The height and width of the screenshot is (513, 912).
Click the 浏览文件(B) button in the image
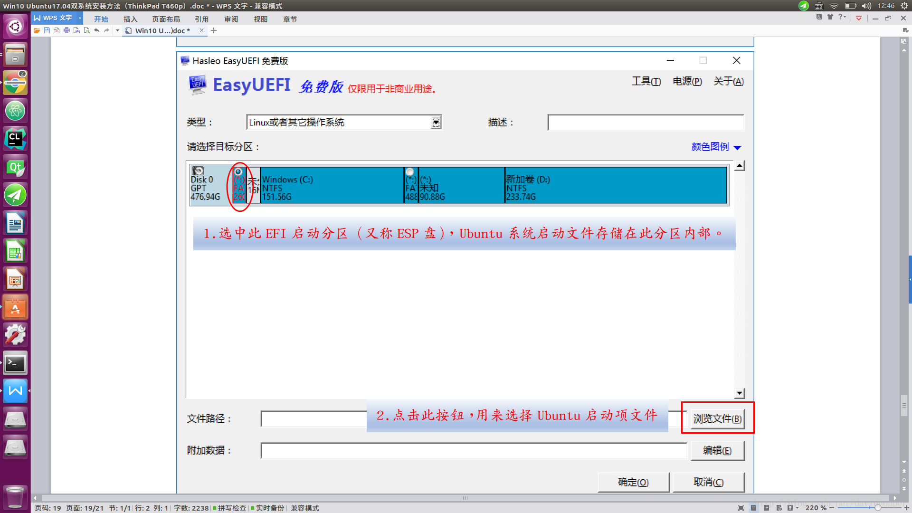coord(717,419)
